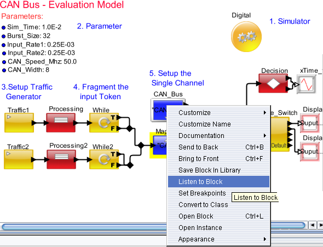The width and height of the screenshot is (323, 247).
Task: Select the While2 loop block
Action: coord(104,159)
